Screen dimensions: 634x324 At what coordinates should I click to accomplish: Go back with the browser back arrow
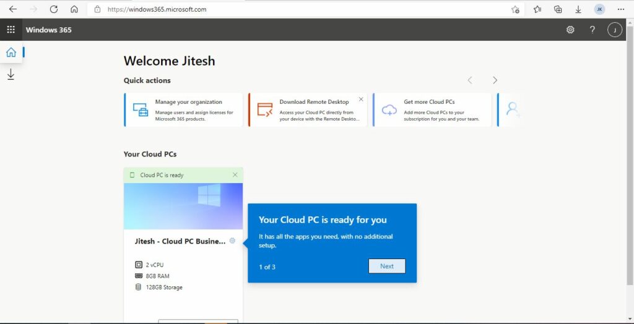[x=13, y=9]
